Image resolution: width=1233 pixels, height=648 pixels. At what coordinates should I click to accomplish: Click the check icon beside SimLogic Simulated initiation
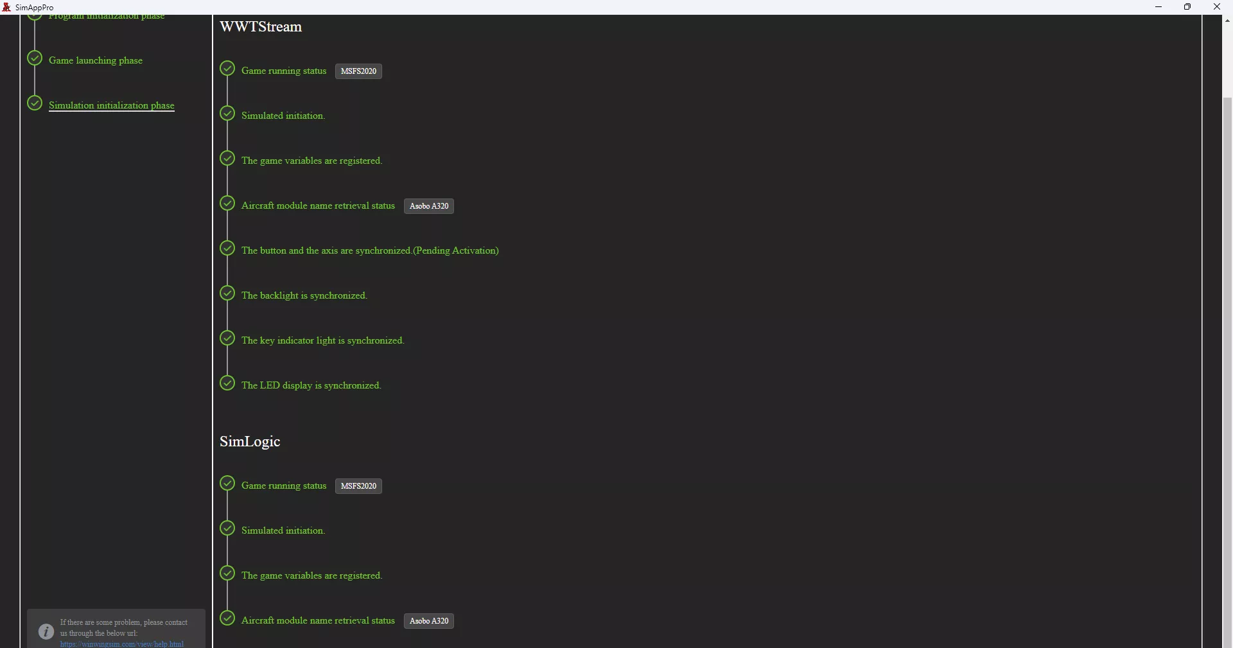pos(227,529)
